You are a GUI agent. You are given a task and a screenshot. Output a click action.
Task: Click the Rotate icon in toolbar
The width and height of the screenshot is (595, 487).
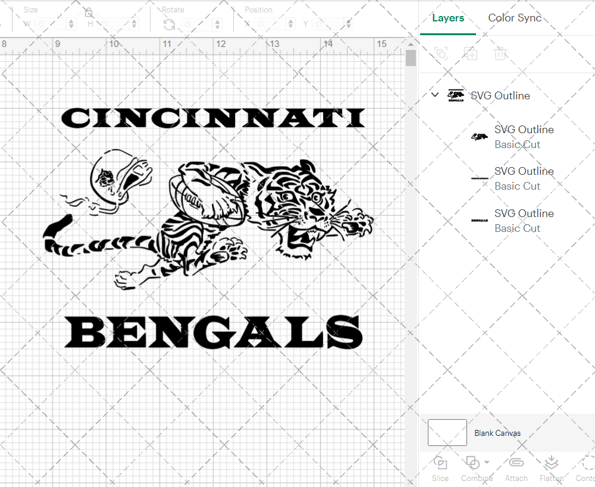click(x=170, y=24)
